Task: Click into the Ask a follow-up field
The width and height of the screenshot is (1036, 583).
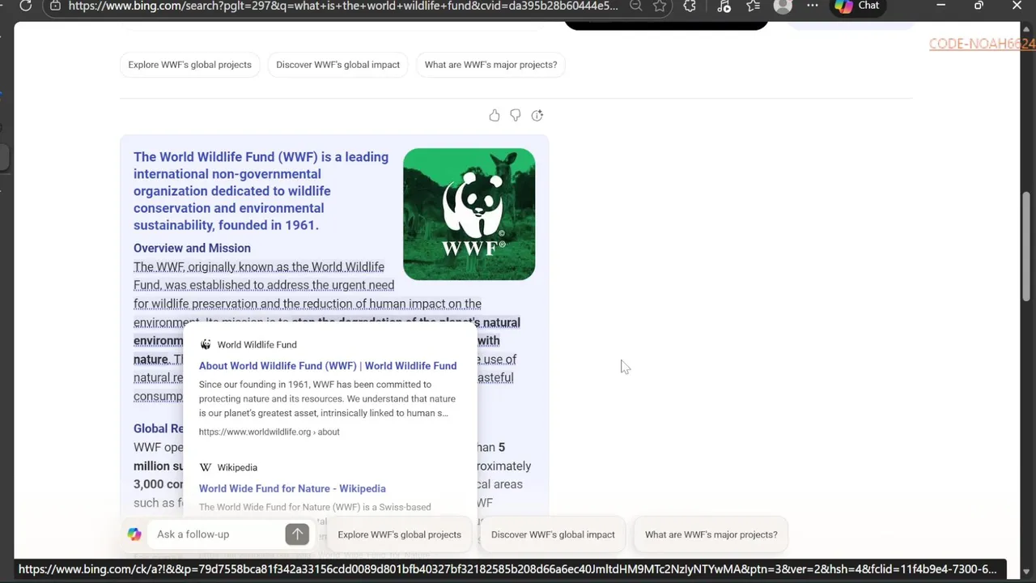Action: click(217, 534)
